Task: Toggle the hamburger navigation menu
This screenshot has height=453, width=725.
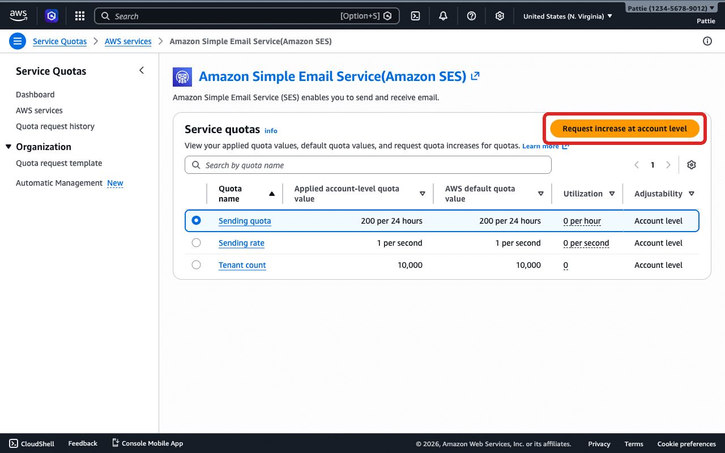Action: coord(18,41)
